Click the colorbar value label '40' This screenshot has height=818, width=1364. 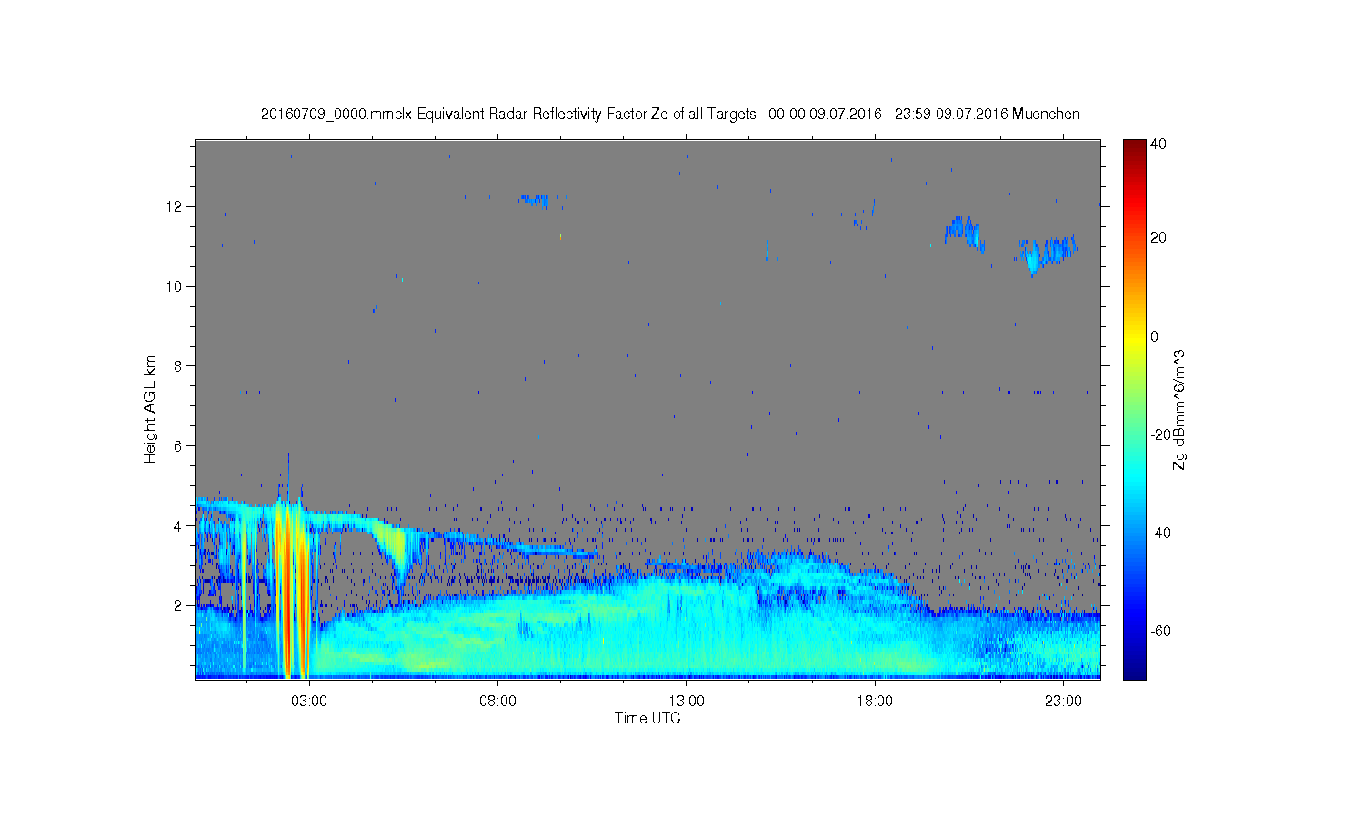point(1158,144)
